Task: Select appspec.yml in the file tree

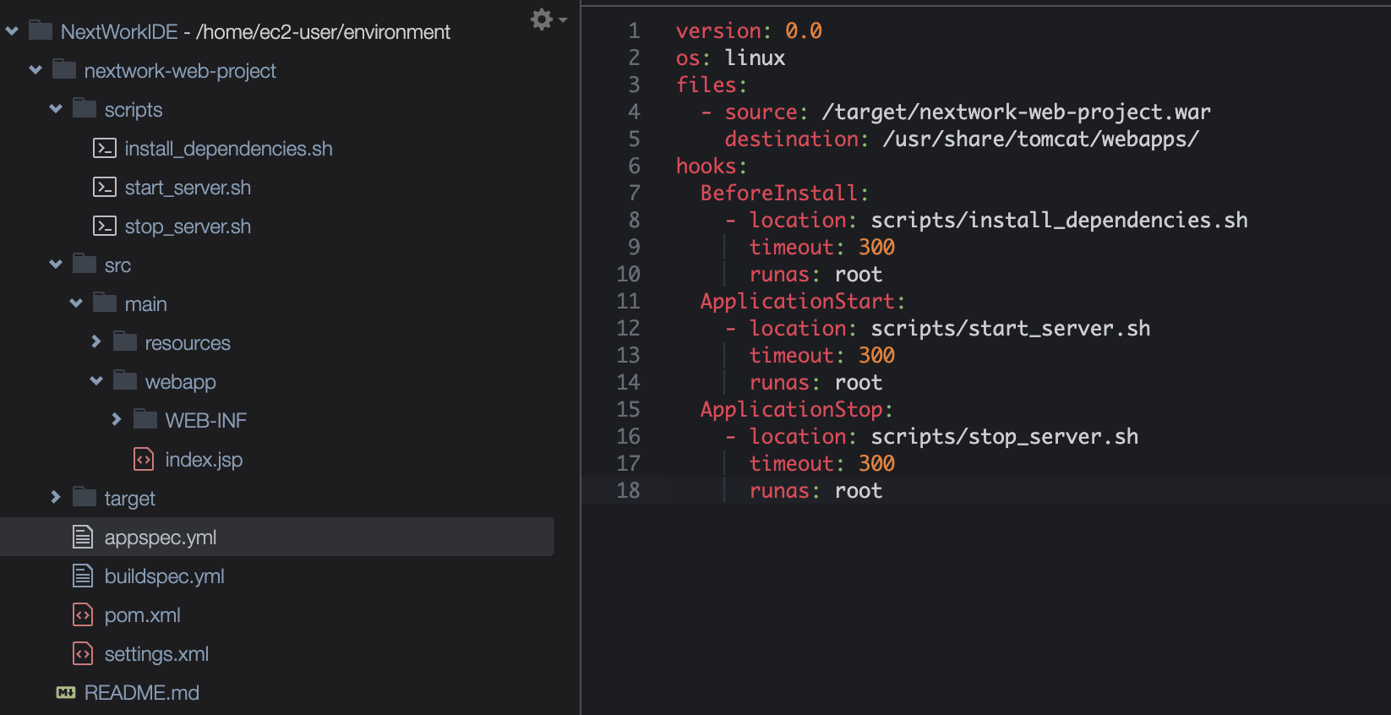Action: [160, 538]
